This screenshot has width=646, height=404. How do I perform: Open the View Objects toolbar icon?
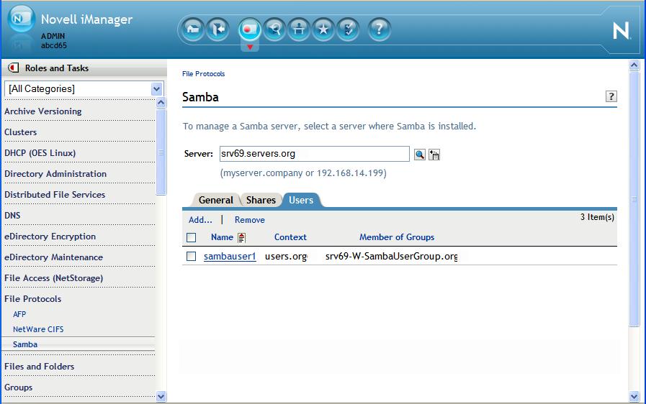click(274, 29)
